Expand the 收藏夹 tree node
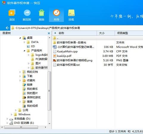The image size is (143, 134). [20, 80]
